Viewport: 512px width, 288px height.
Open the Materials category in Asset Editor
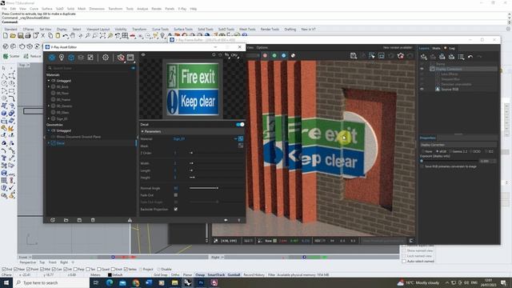click(51, 58)
